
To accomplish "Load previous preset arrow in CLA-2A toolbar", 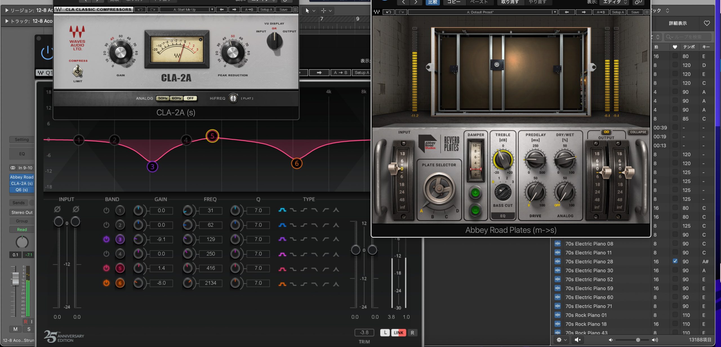I will pos(222,10).
